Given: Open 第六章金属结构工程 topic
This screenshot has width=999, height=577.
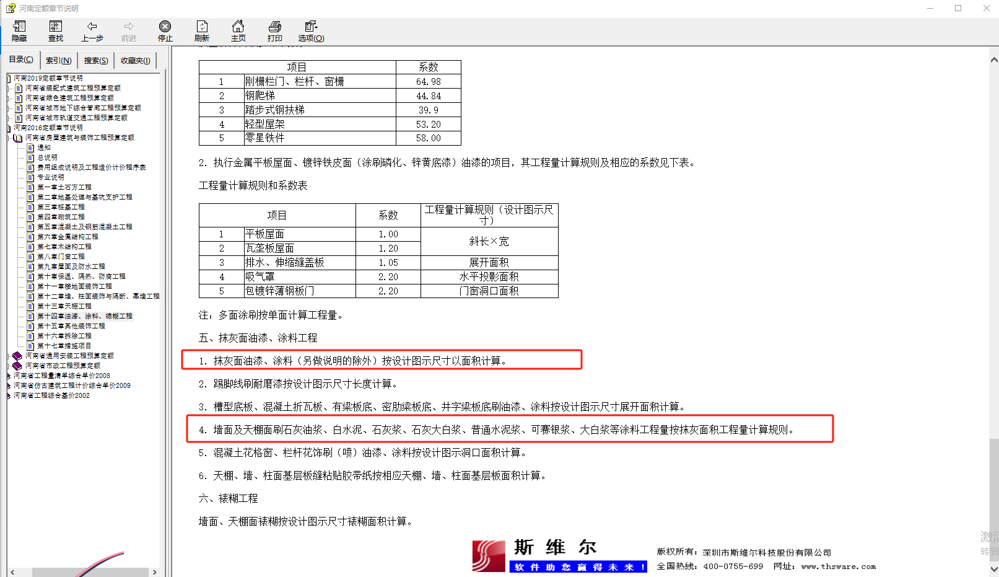Looking at the screenshot, I should click(68, 237).
